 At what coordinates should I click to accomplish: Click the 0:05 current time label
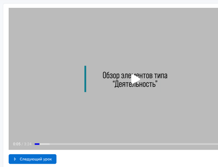(17, 144)
